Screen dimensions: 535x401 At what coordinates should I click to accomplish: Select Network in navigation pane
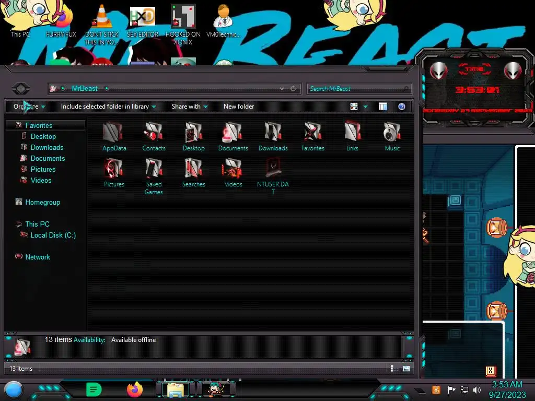click(x=38, y=257)
